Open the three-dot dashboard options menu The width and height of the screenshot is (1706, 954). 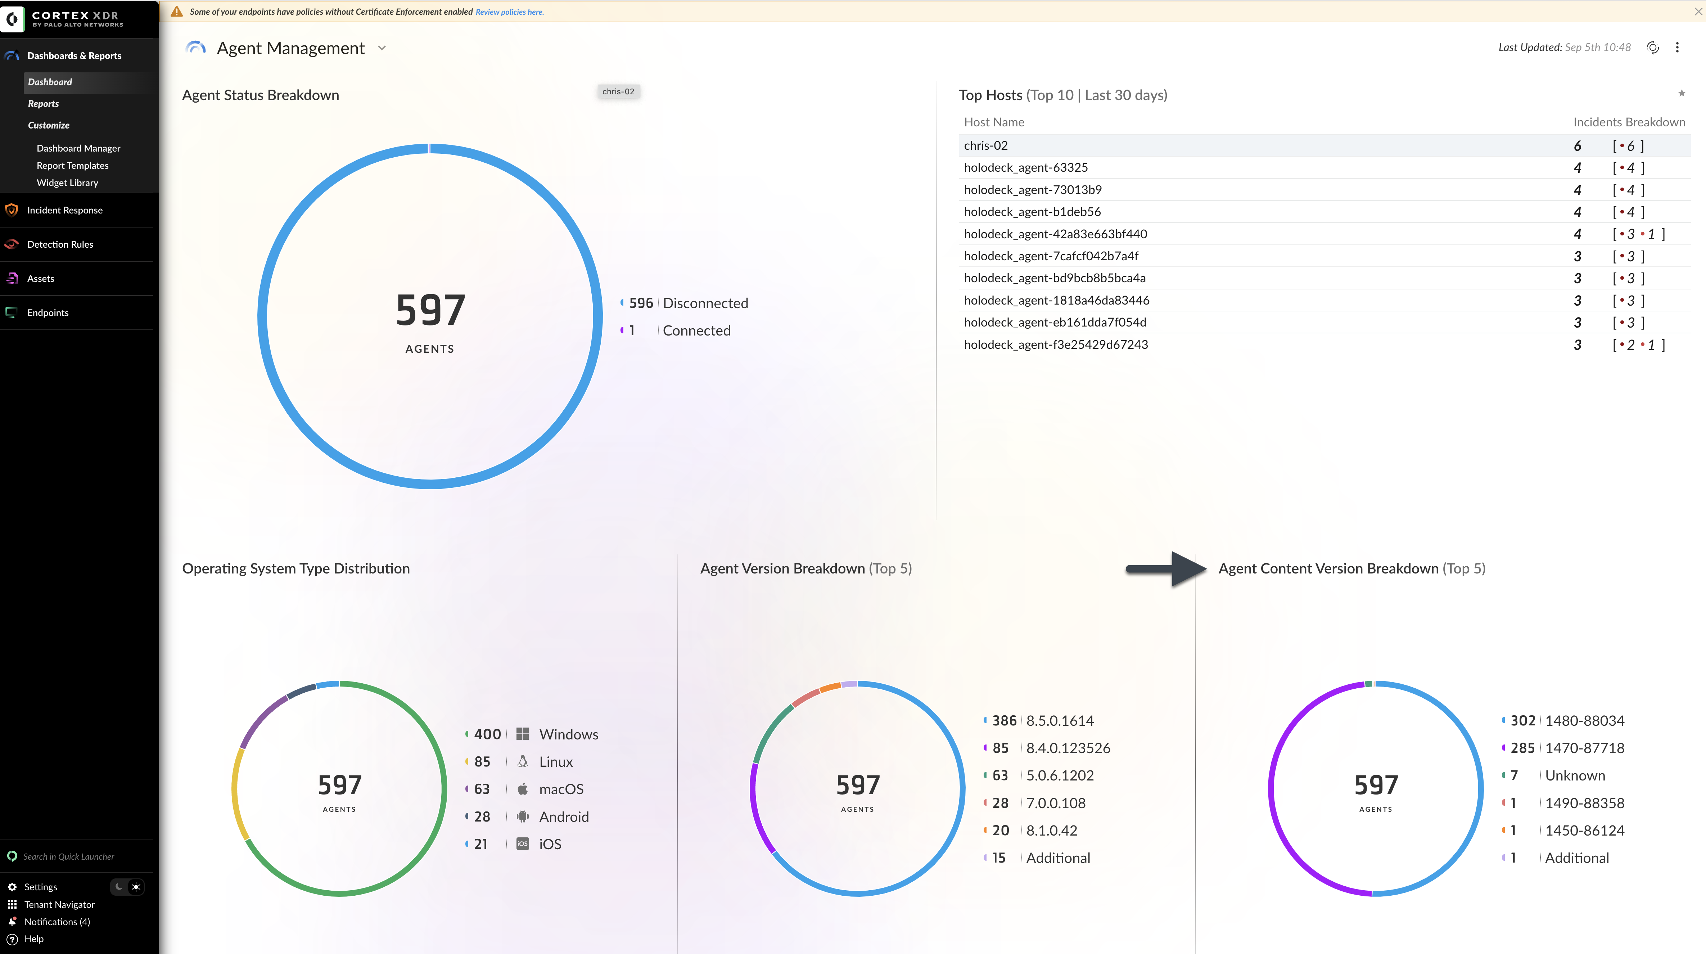click(1678, 48)
